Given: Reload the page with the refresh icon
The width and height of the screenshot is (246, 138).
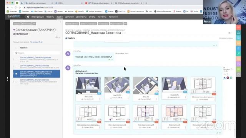Looking at the screenshot, I should coord(16,7).
